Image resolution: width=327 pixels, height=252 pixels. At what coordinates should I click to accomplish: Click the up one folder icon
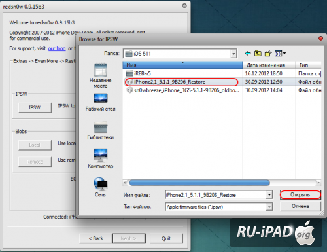click(x=258, y=53)
